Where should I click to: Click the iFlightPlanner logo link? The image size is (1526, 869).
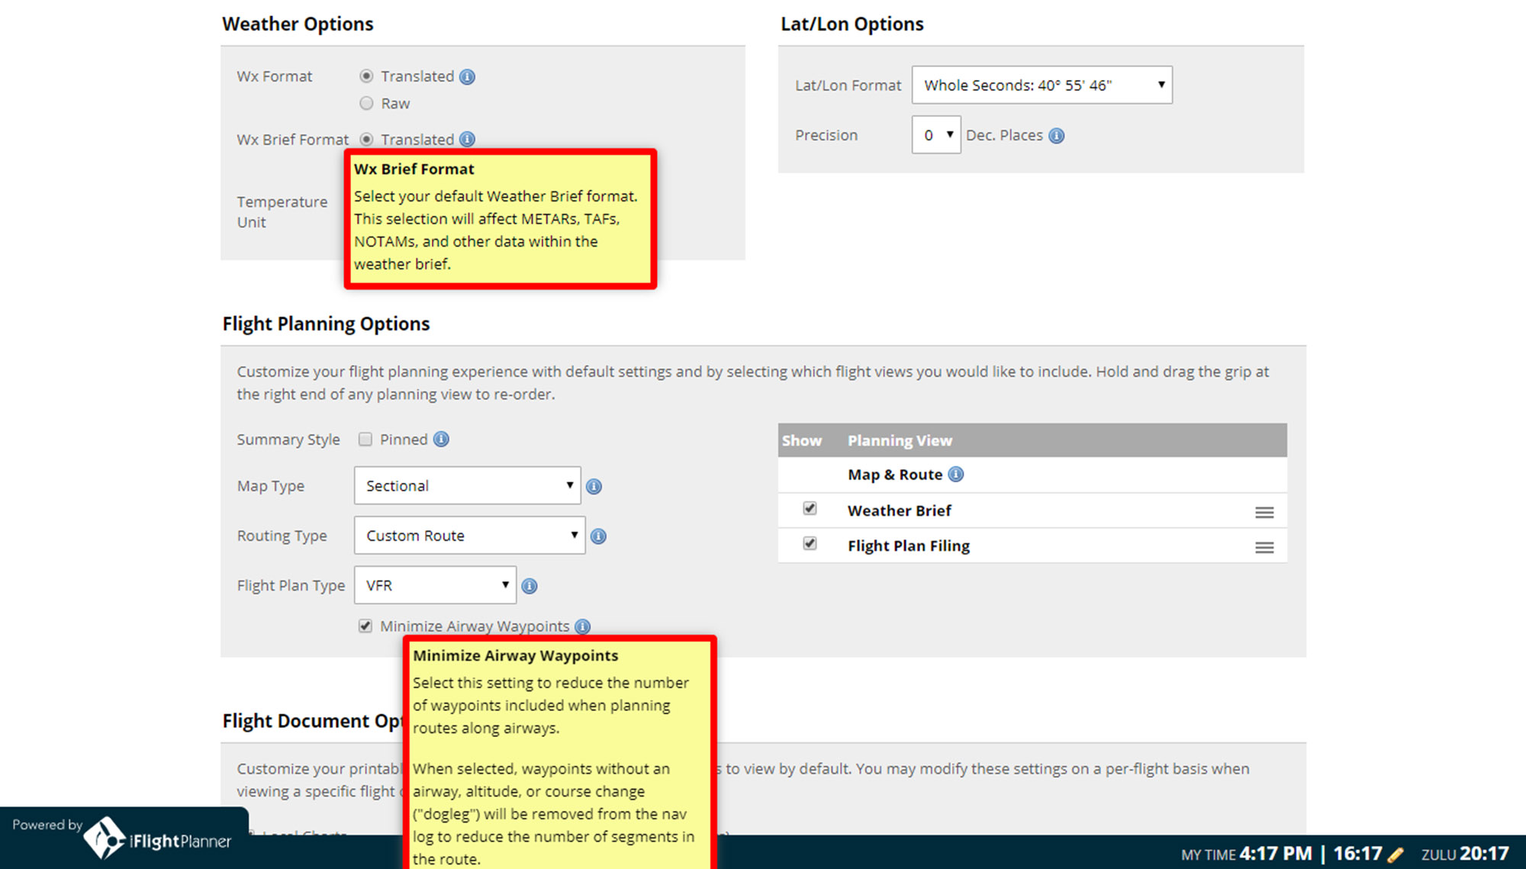pos(157,839)
